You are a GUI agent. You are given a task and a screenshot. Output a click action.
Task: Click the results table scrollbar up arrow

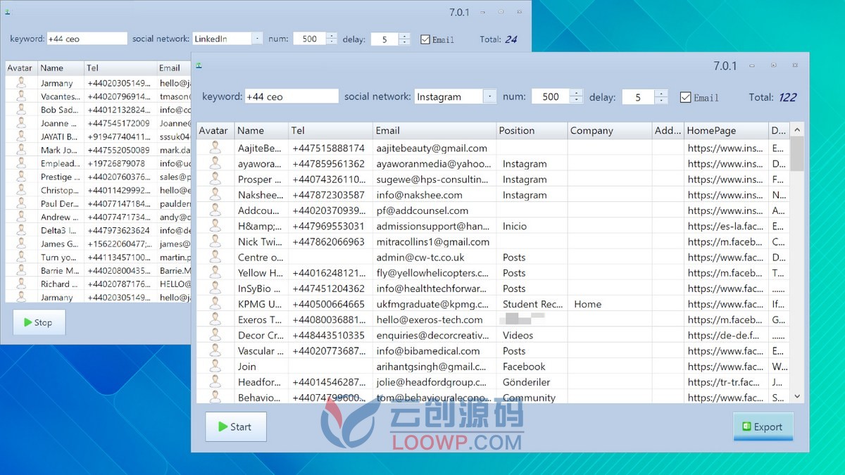pos(797,129)
